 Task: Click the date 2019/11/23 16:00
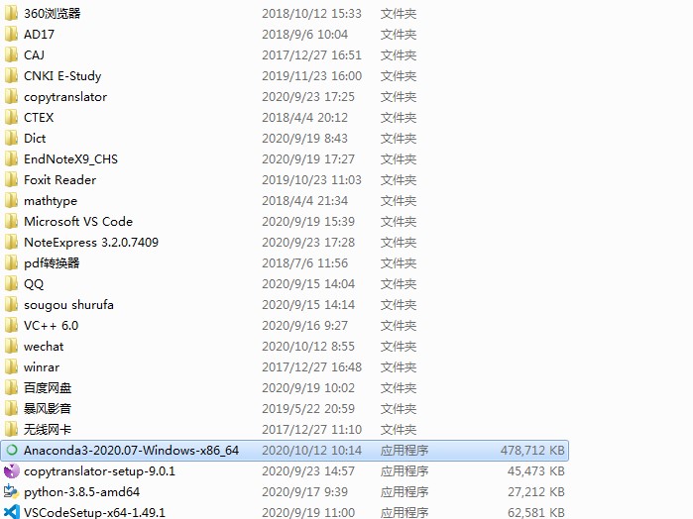coord(311,75)
